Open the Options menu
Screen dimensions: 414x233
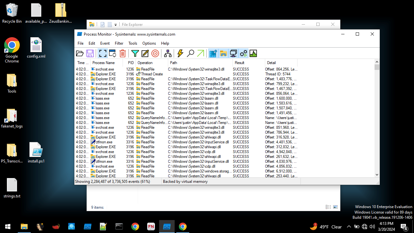click(x=149, y=43)
